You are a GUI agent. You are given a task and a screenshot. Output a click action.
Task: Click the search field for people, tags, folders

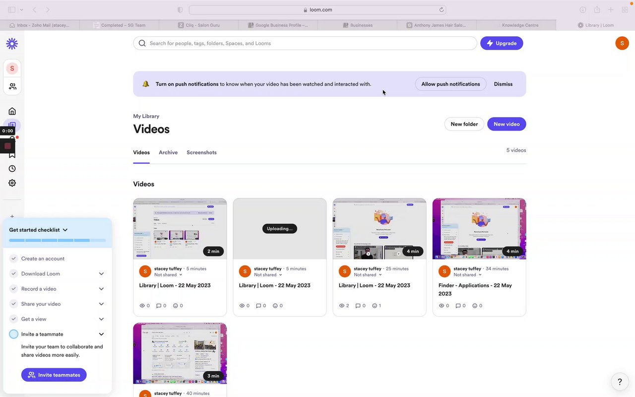point(305,43)
